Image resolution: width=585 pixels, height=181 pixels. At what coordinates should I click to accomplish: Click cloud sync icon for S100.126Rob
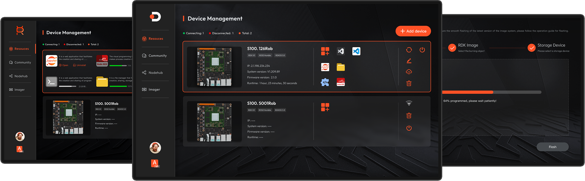pos(409,72)
